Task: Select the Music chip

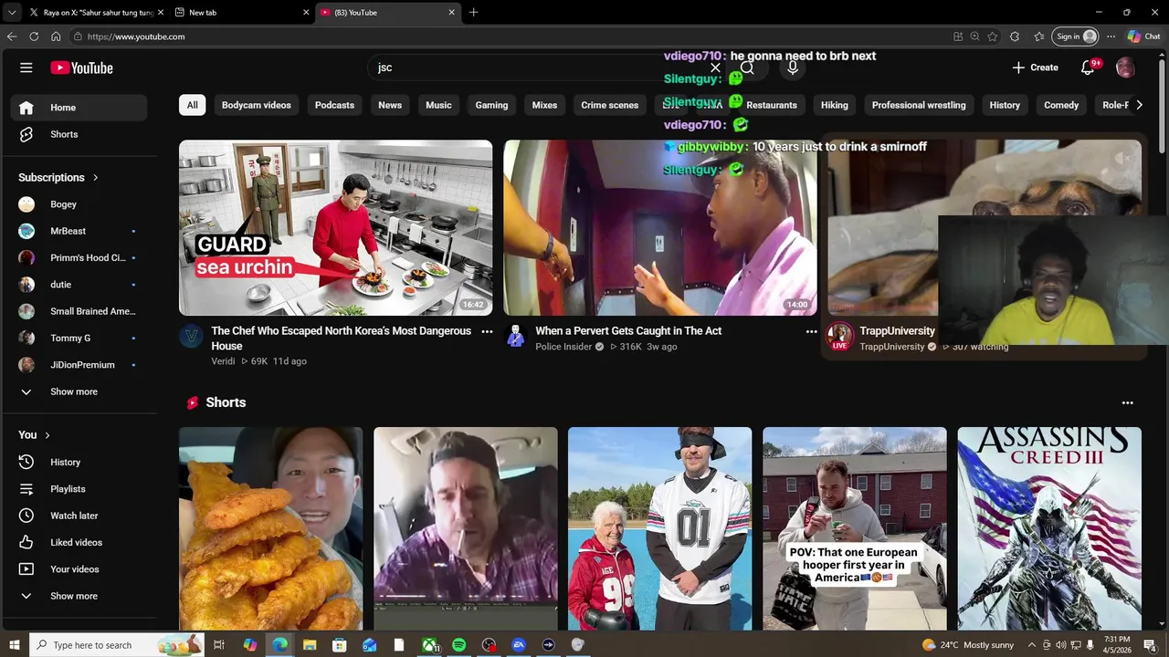Action: click(438, 105)
